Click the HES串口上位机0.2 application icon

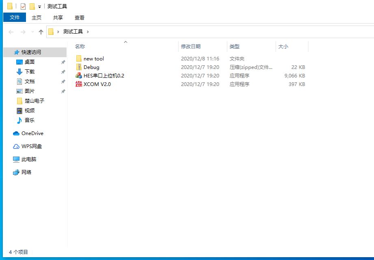coord(79,76)
